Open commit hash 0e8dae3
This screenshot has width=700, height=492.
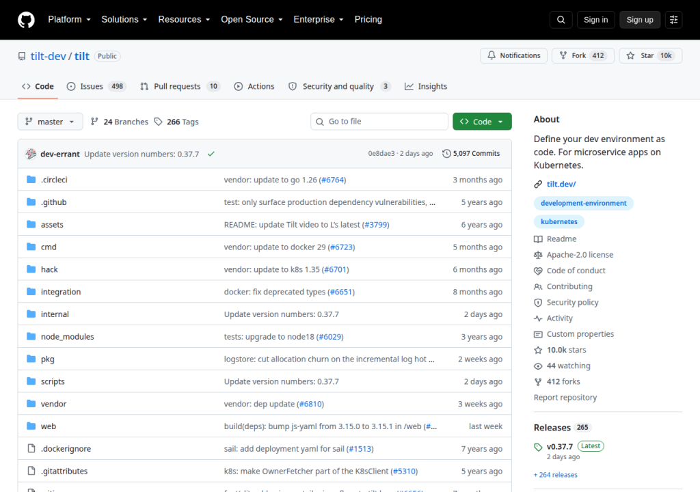coord(381,154)
